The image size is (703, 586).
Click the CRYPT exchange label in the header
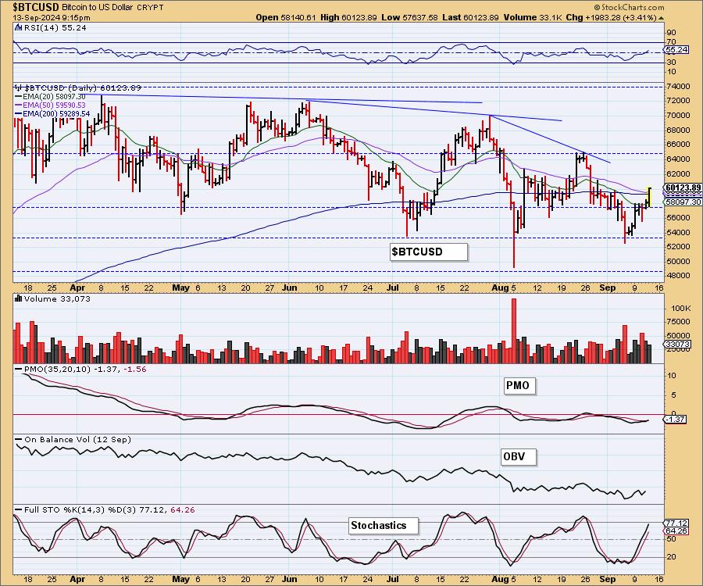(x=151, y=8)
